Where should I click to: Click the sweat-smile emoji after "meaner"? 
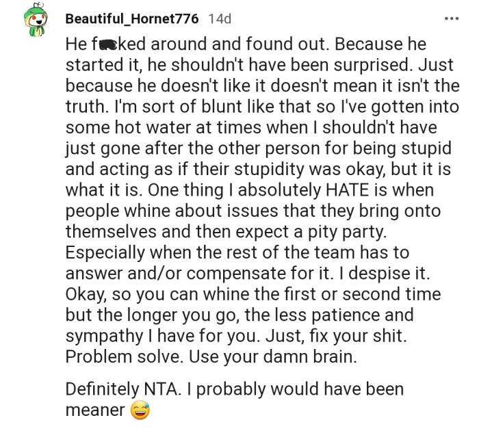pos(140,410)
